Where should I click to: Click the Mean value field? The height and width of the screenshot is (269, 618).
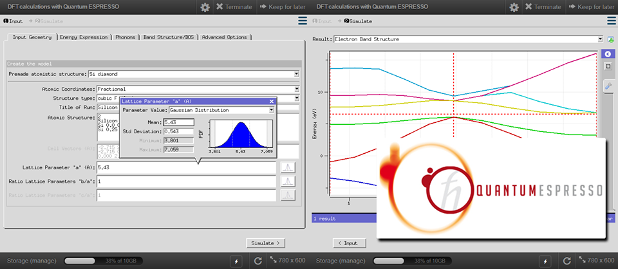(x=178, y=122)
